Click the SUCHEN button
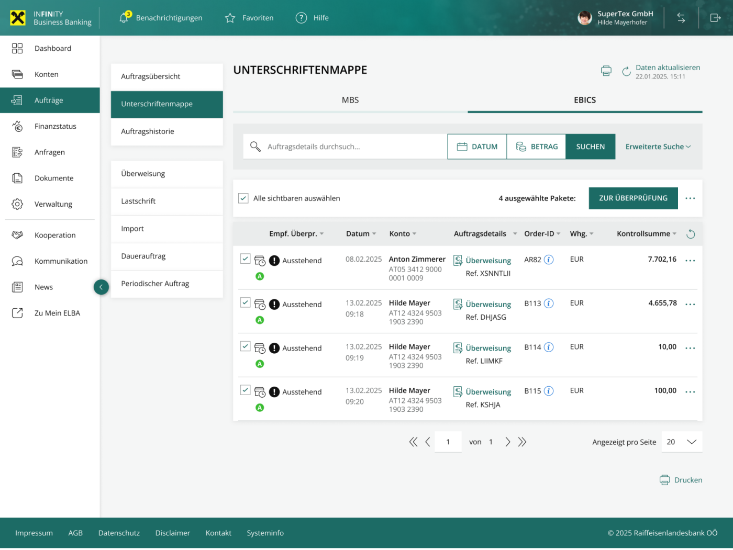 [x=590, y=147]
